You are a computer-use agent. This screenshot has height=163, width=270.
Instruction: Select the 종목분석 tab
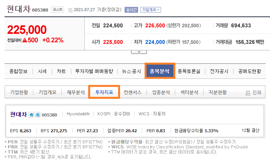click(x=160, y=71)
